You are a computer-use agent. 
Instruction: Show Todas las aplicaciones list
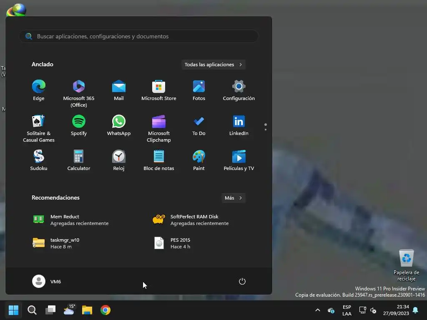(213, 65)
